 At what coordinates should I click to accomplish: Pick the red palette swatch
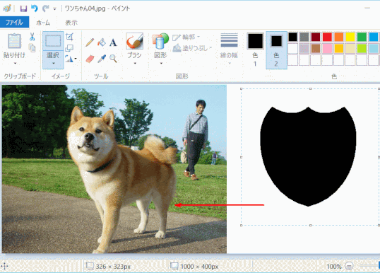tap(327, 37)
